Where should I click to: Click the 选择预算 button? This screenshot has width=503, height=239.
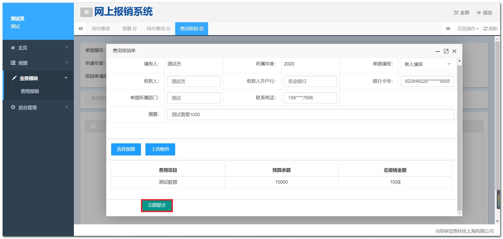point(126,149)
